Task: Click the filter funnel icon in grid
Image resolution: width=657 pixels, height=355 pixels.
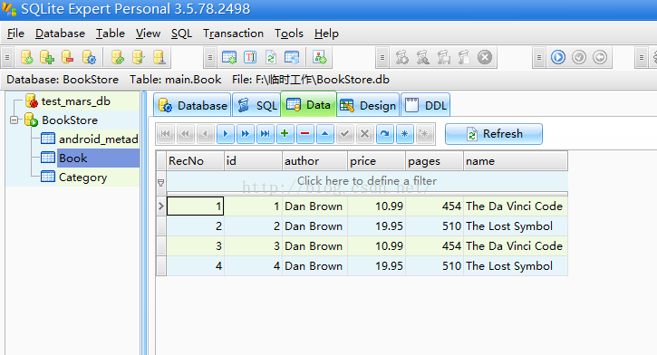Action: click(x=161, y=183)
